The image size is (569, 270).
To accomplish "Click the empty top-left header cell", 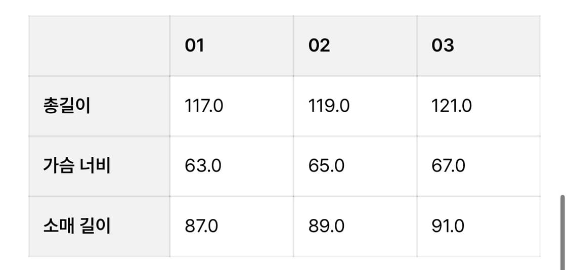I will pos(99,46).
